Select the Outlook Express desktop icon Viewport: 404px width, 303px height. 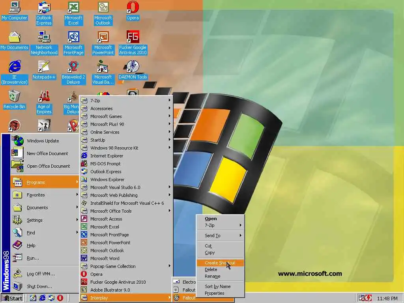44,13
